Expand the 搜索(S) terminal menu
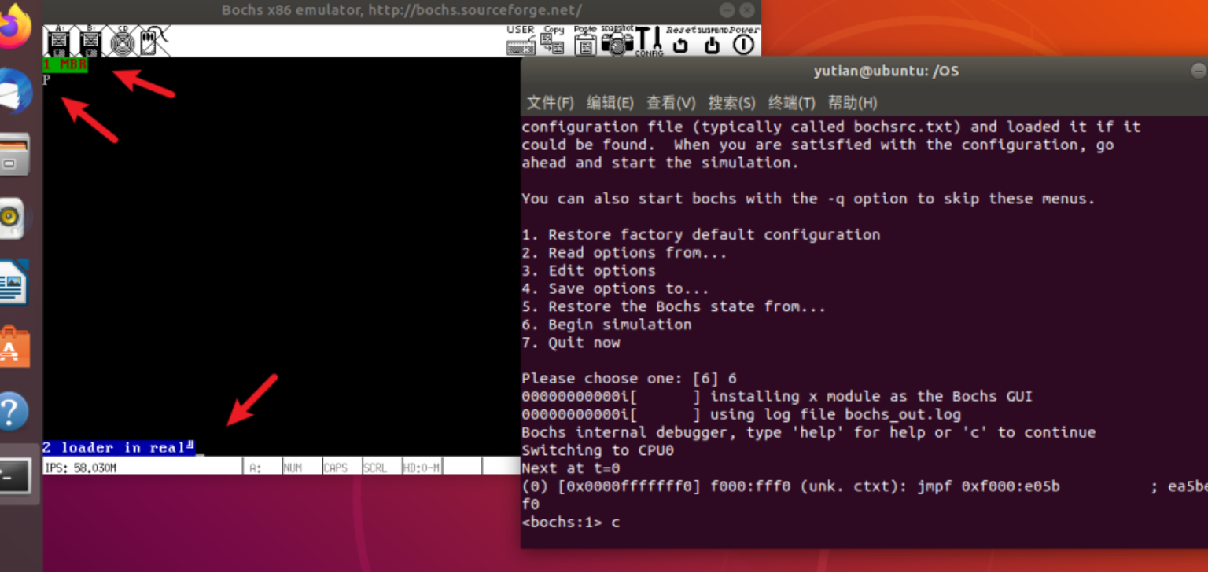 tap(731, 103)
